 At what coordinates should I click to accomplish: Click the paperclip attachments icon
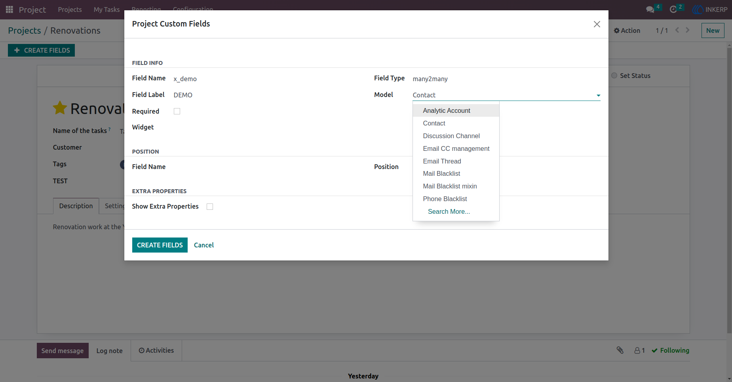620,350
